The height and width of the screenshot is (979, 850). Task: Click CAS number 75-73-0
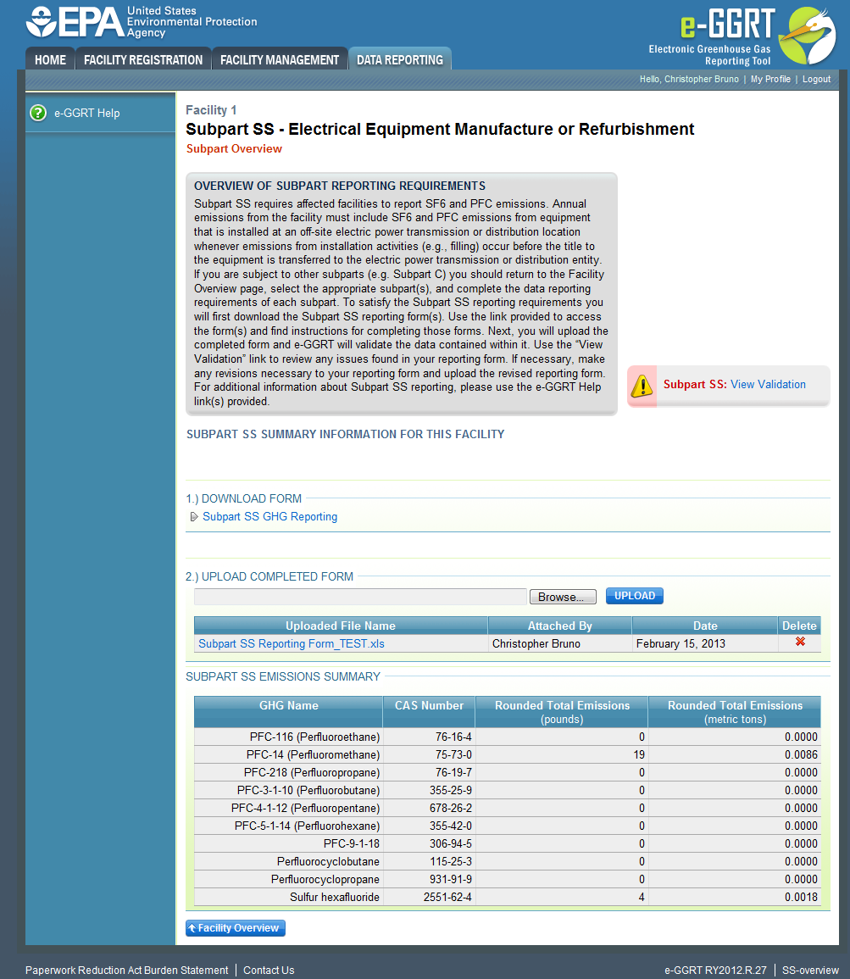tap(453, 755)
